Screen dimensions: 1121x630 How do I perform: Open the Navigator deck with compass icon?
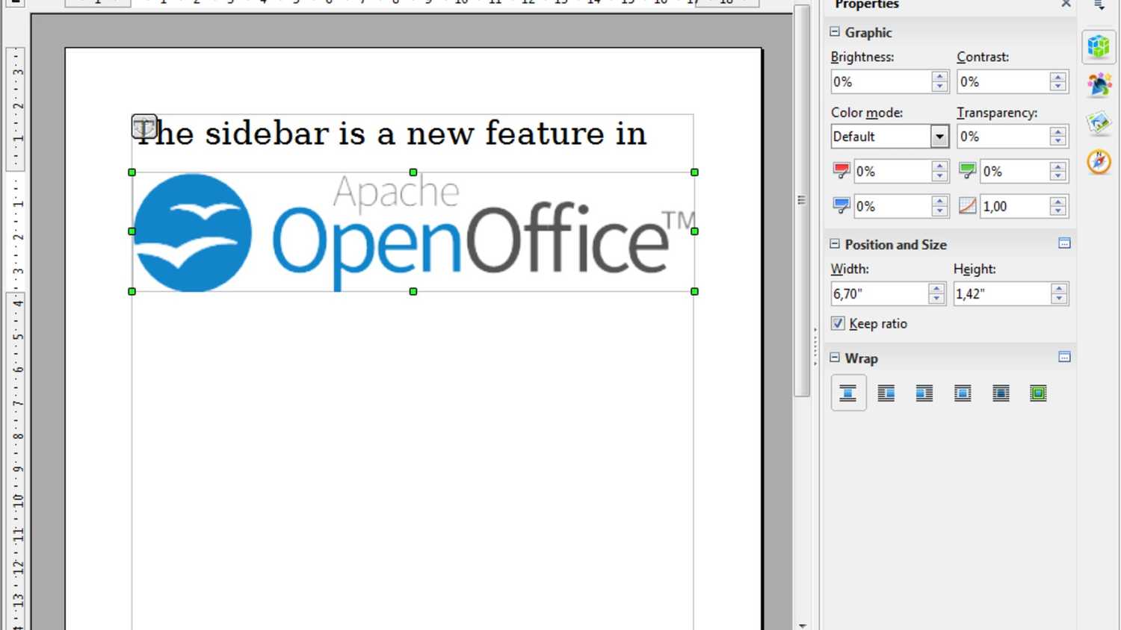tap(1099, 162)
